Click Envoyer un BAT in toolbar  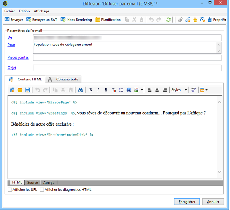pos(42,20)
